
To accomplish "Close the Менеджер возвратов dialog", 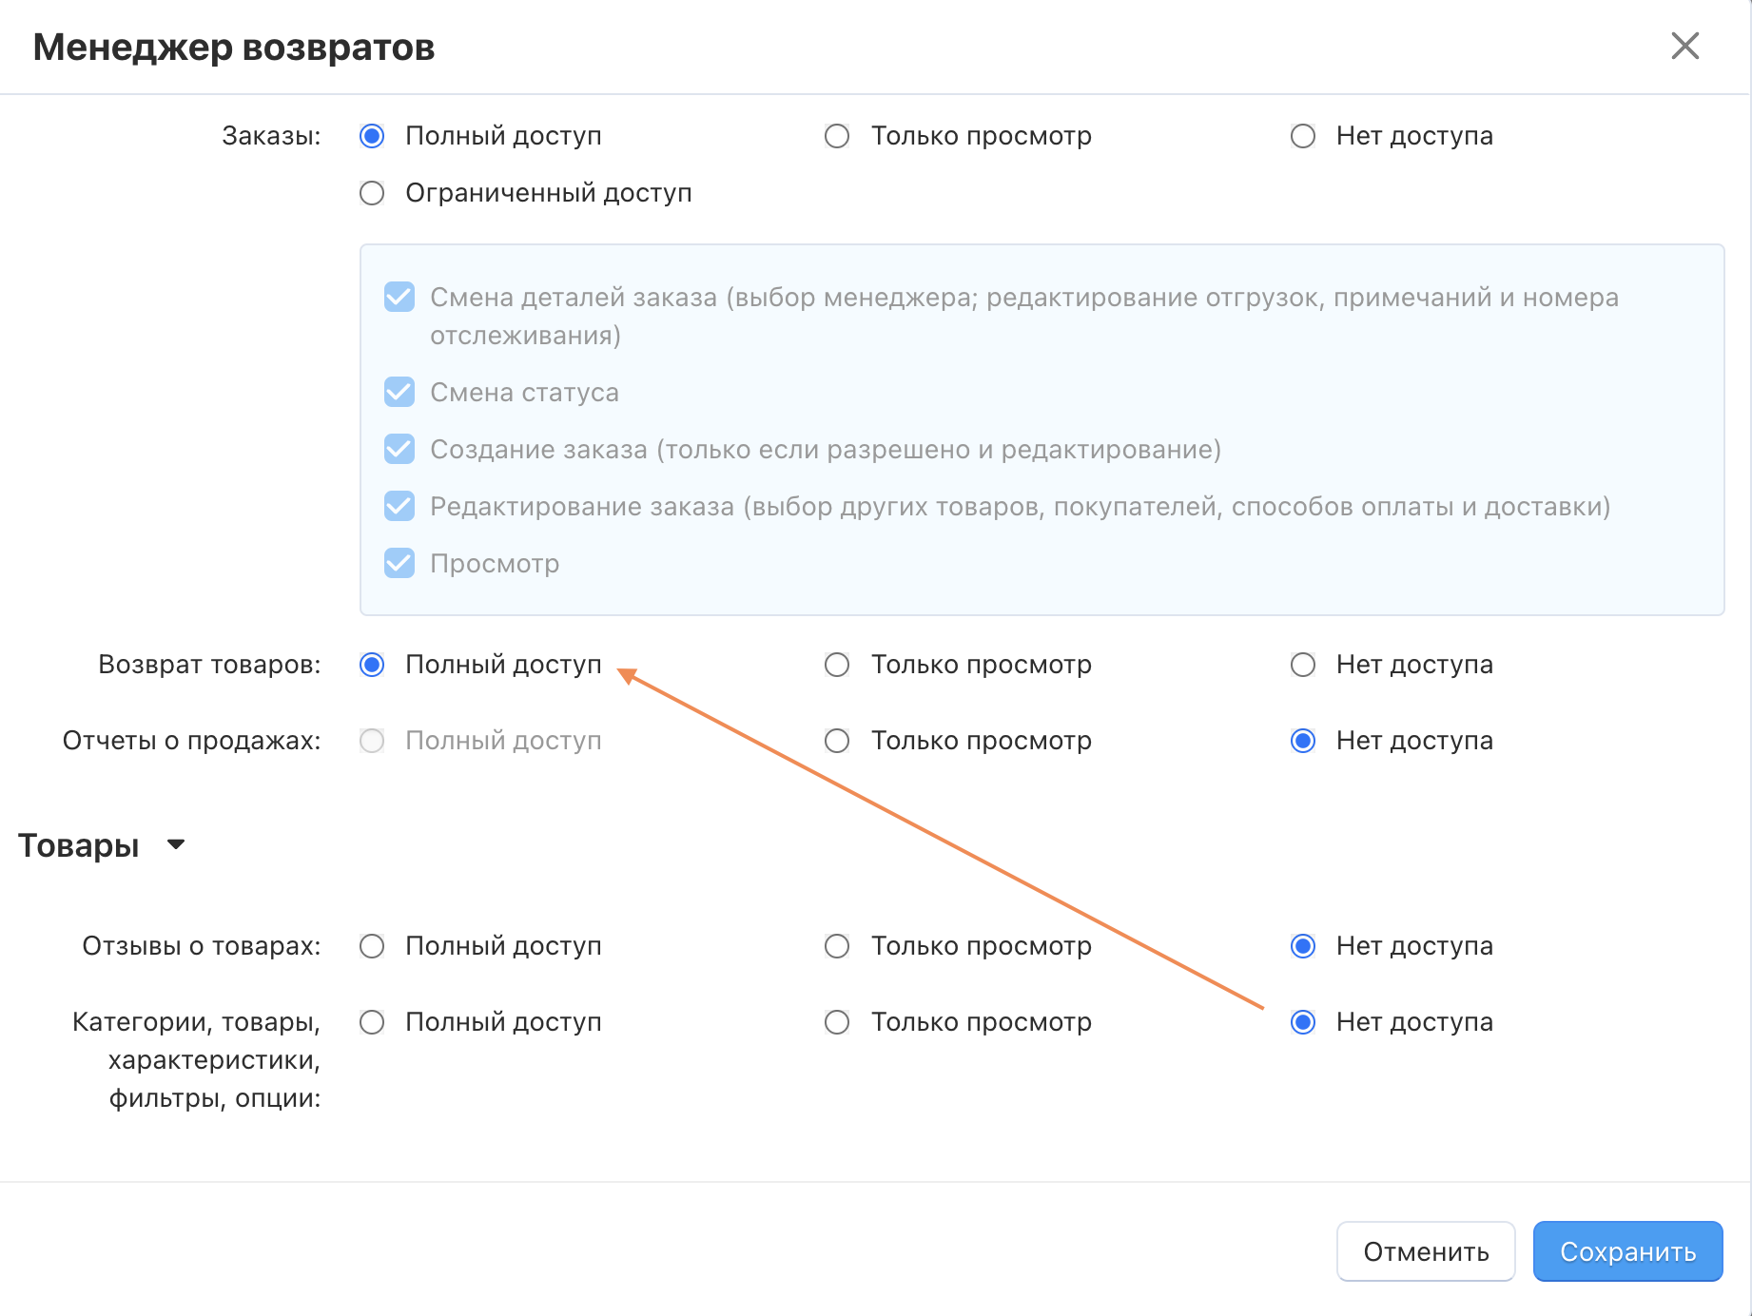I will point(1684,46).
